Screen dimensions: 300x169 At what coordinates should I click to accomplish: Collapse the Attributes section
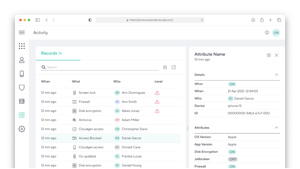pos(276,128)
